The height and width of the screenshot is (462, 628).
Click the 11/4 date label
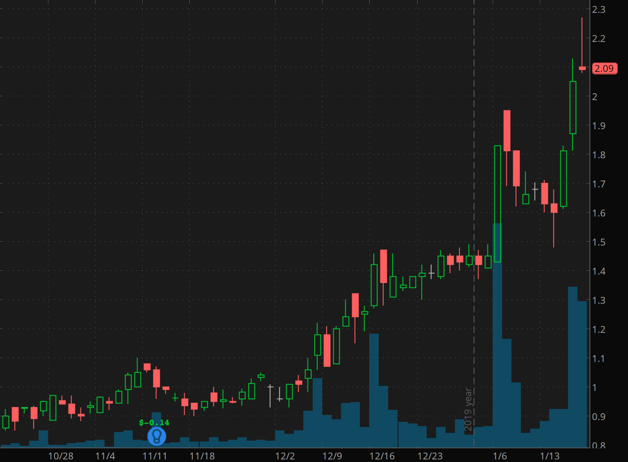pyautogui.click(x=105, y=456)
